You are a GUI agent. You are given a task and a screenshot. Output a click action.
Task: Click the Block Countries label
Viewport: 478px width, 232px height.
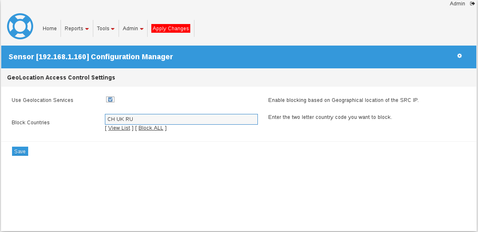[31, 122]
